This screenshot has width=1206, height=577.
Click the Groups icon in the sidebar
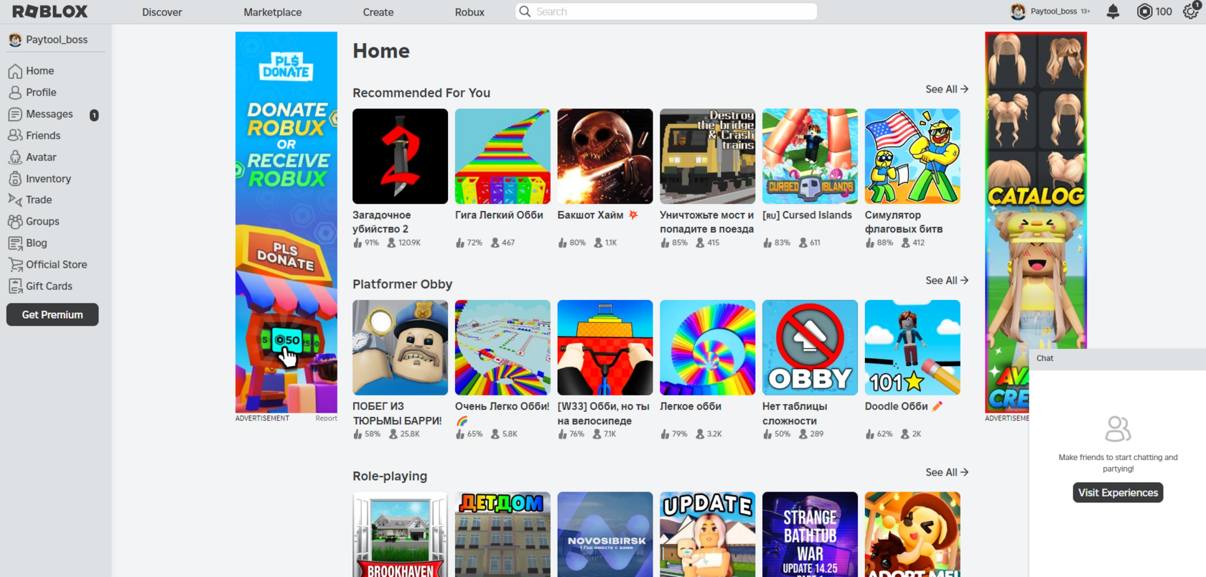coord(15,221)
